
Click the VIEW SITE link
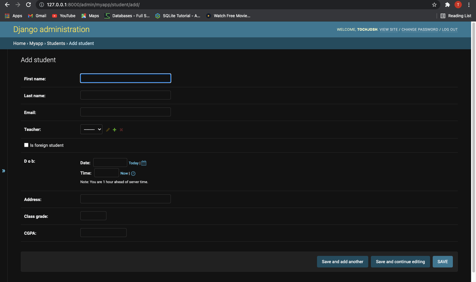click(x=389, y=29)
